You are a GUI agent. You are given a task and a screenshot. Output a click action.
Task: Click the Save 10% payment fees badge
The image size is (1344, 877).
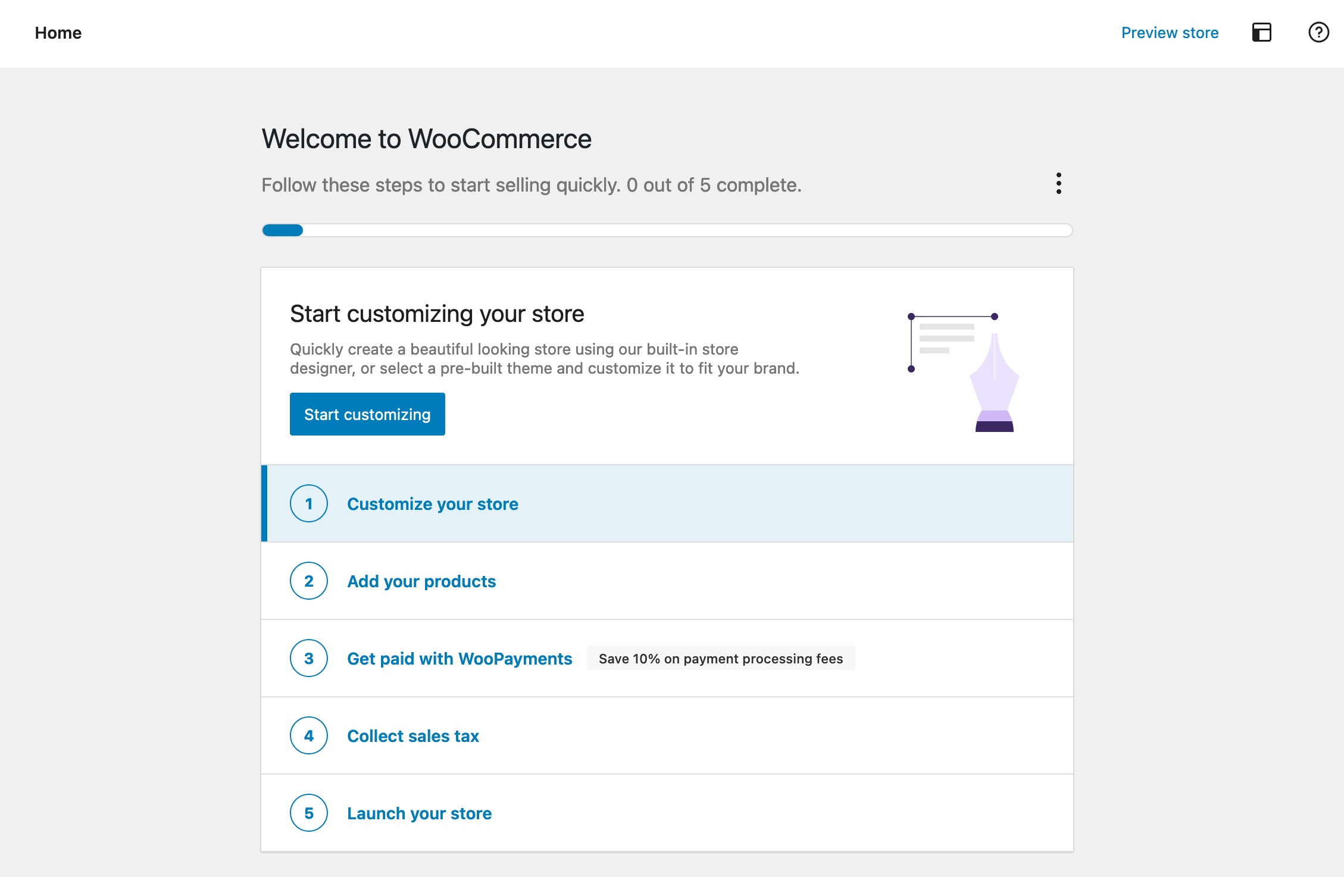pyautogui.click(x=720, y=658)
